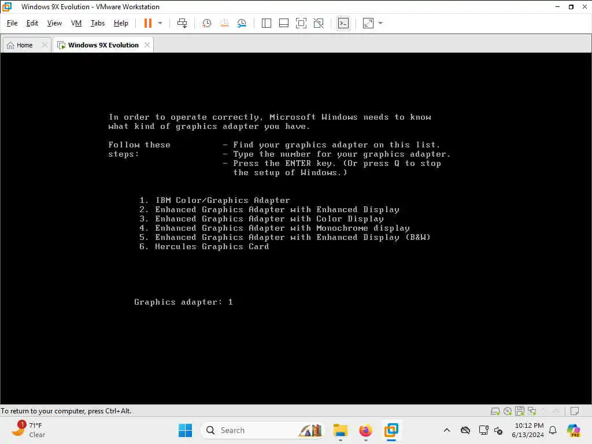
Task: Open the clock showing 10:12 PM
Action: [x=528, y=430]
